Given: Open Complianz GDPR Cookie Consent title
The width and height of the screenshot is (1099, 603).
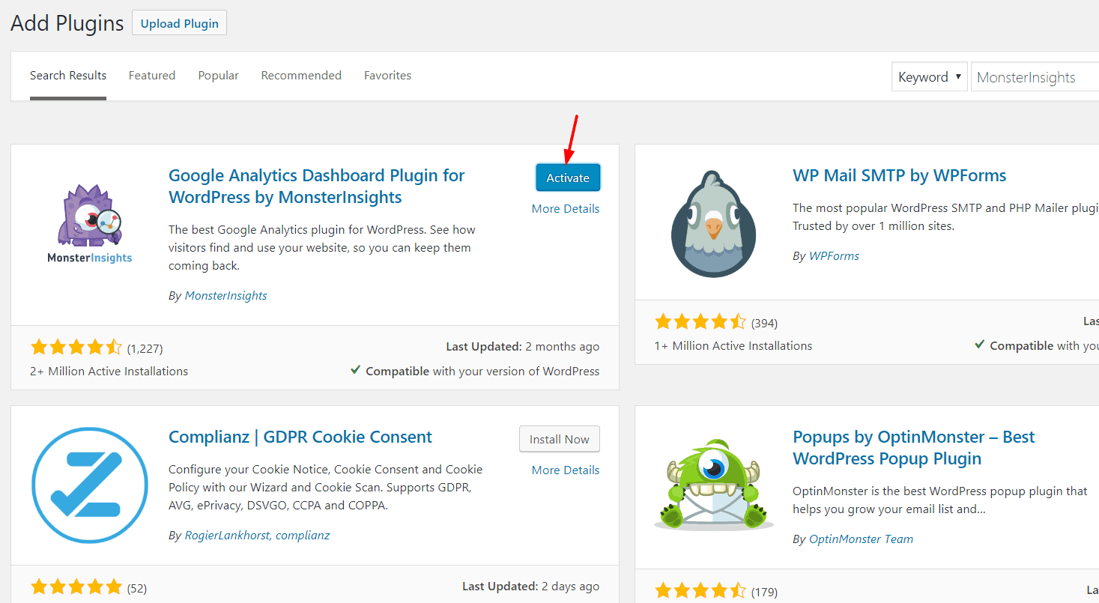Looking at the screenshot, I should (300, 437).
